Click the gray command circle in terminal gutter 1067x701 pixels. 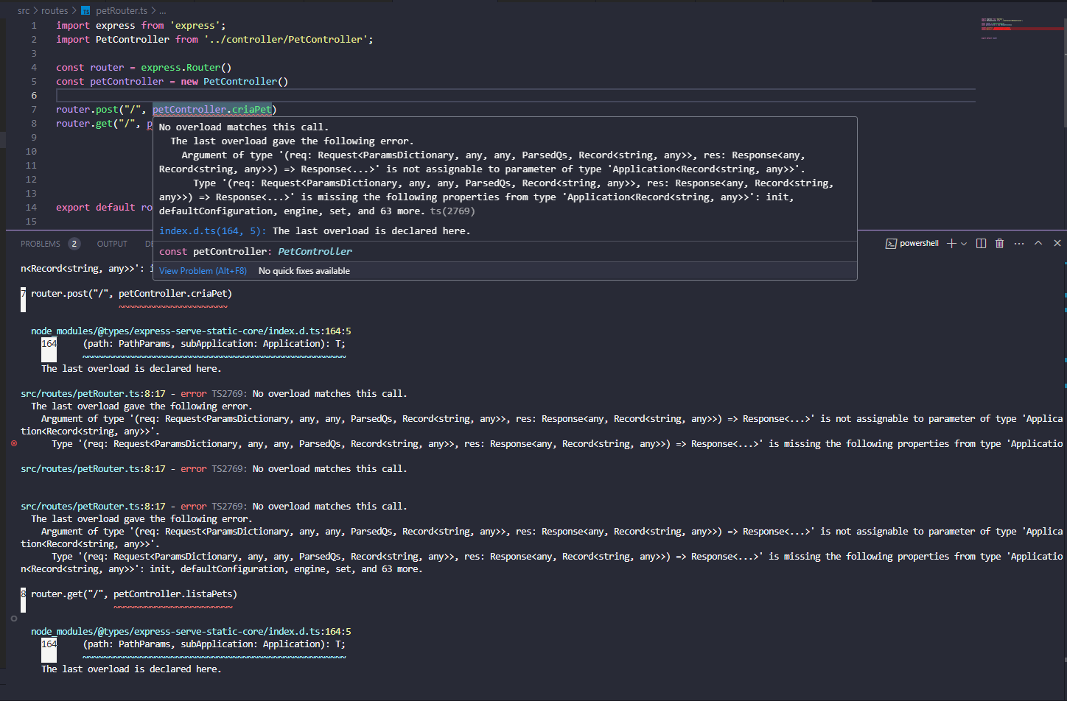pos(14,619)
